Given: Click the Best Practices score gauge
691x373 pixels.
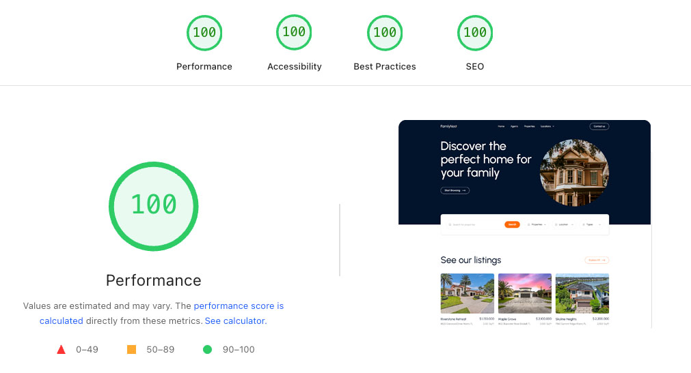Looking at the screenshot, I should tap(385, 33).
